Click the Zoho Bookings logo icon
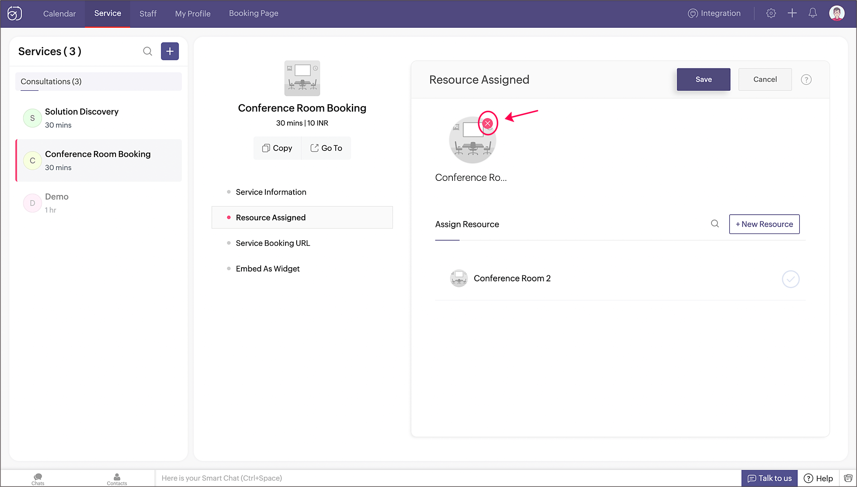The image size is (857, 487). pyautogui.click(x=15, y=14)
